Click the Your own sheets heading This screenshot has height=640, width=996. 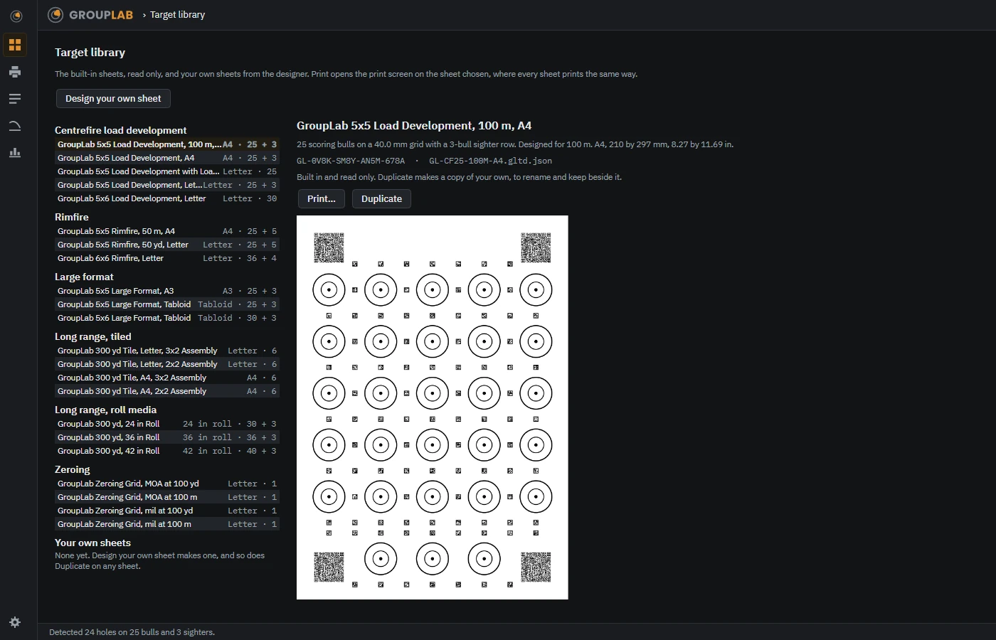93,543
